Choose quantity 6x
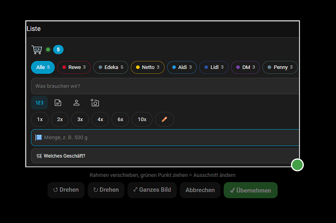Viewport: 336px width, 223px height. point(120,120)
